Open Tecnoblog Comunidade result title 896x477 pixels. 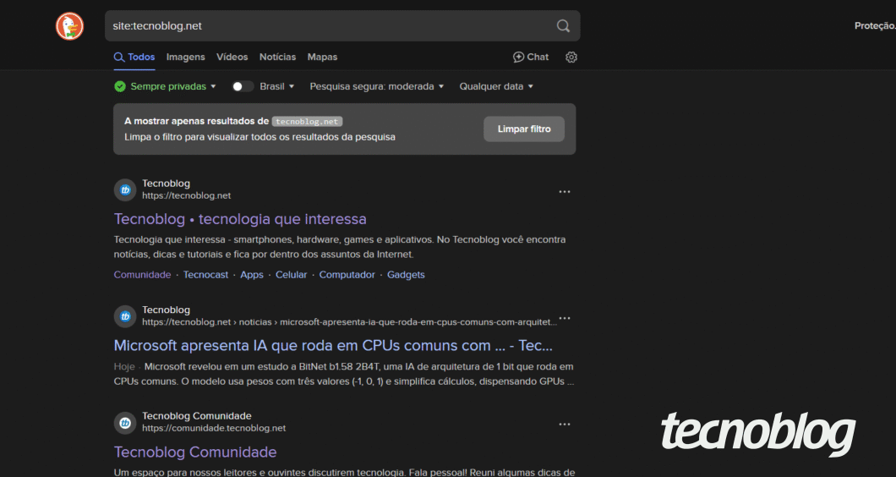tap(195, 452)
